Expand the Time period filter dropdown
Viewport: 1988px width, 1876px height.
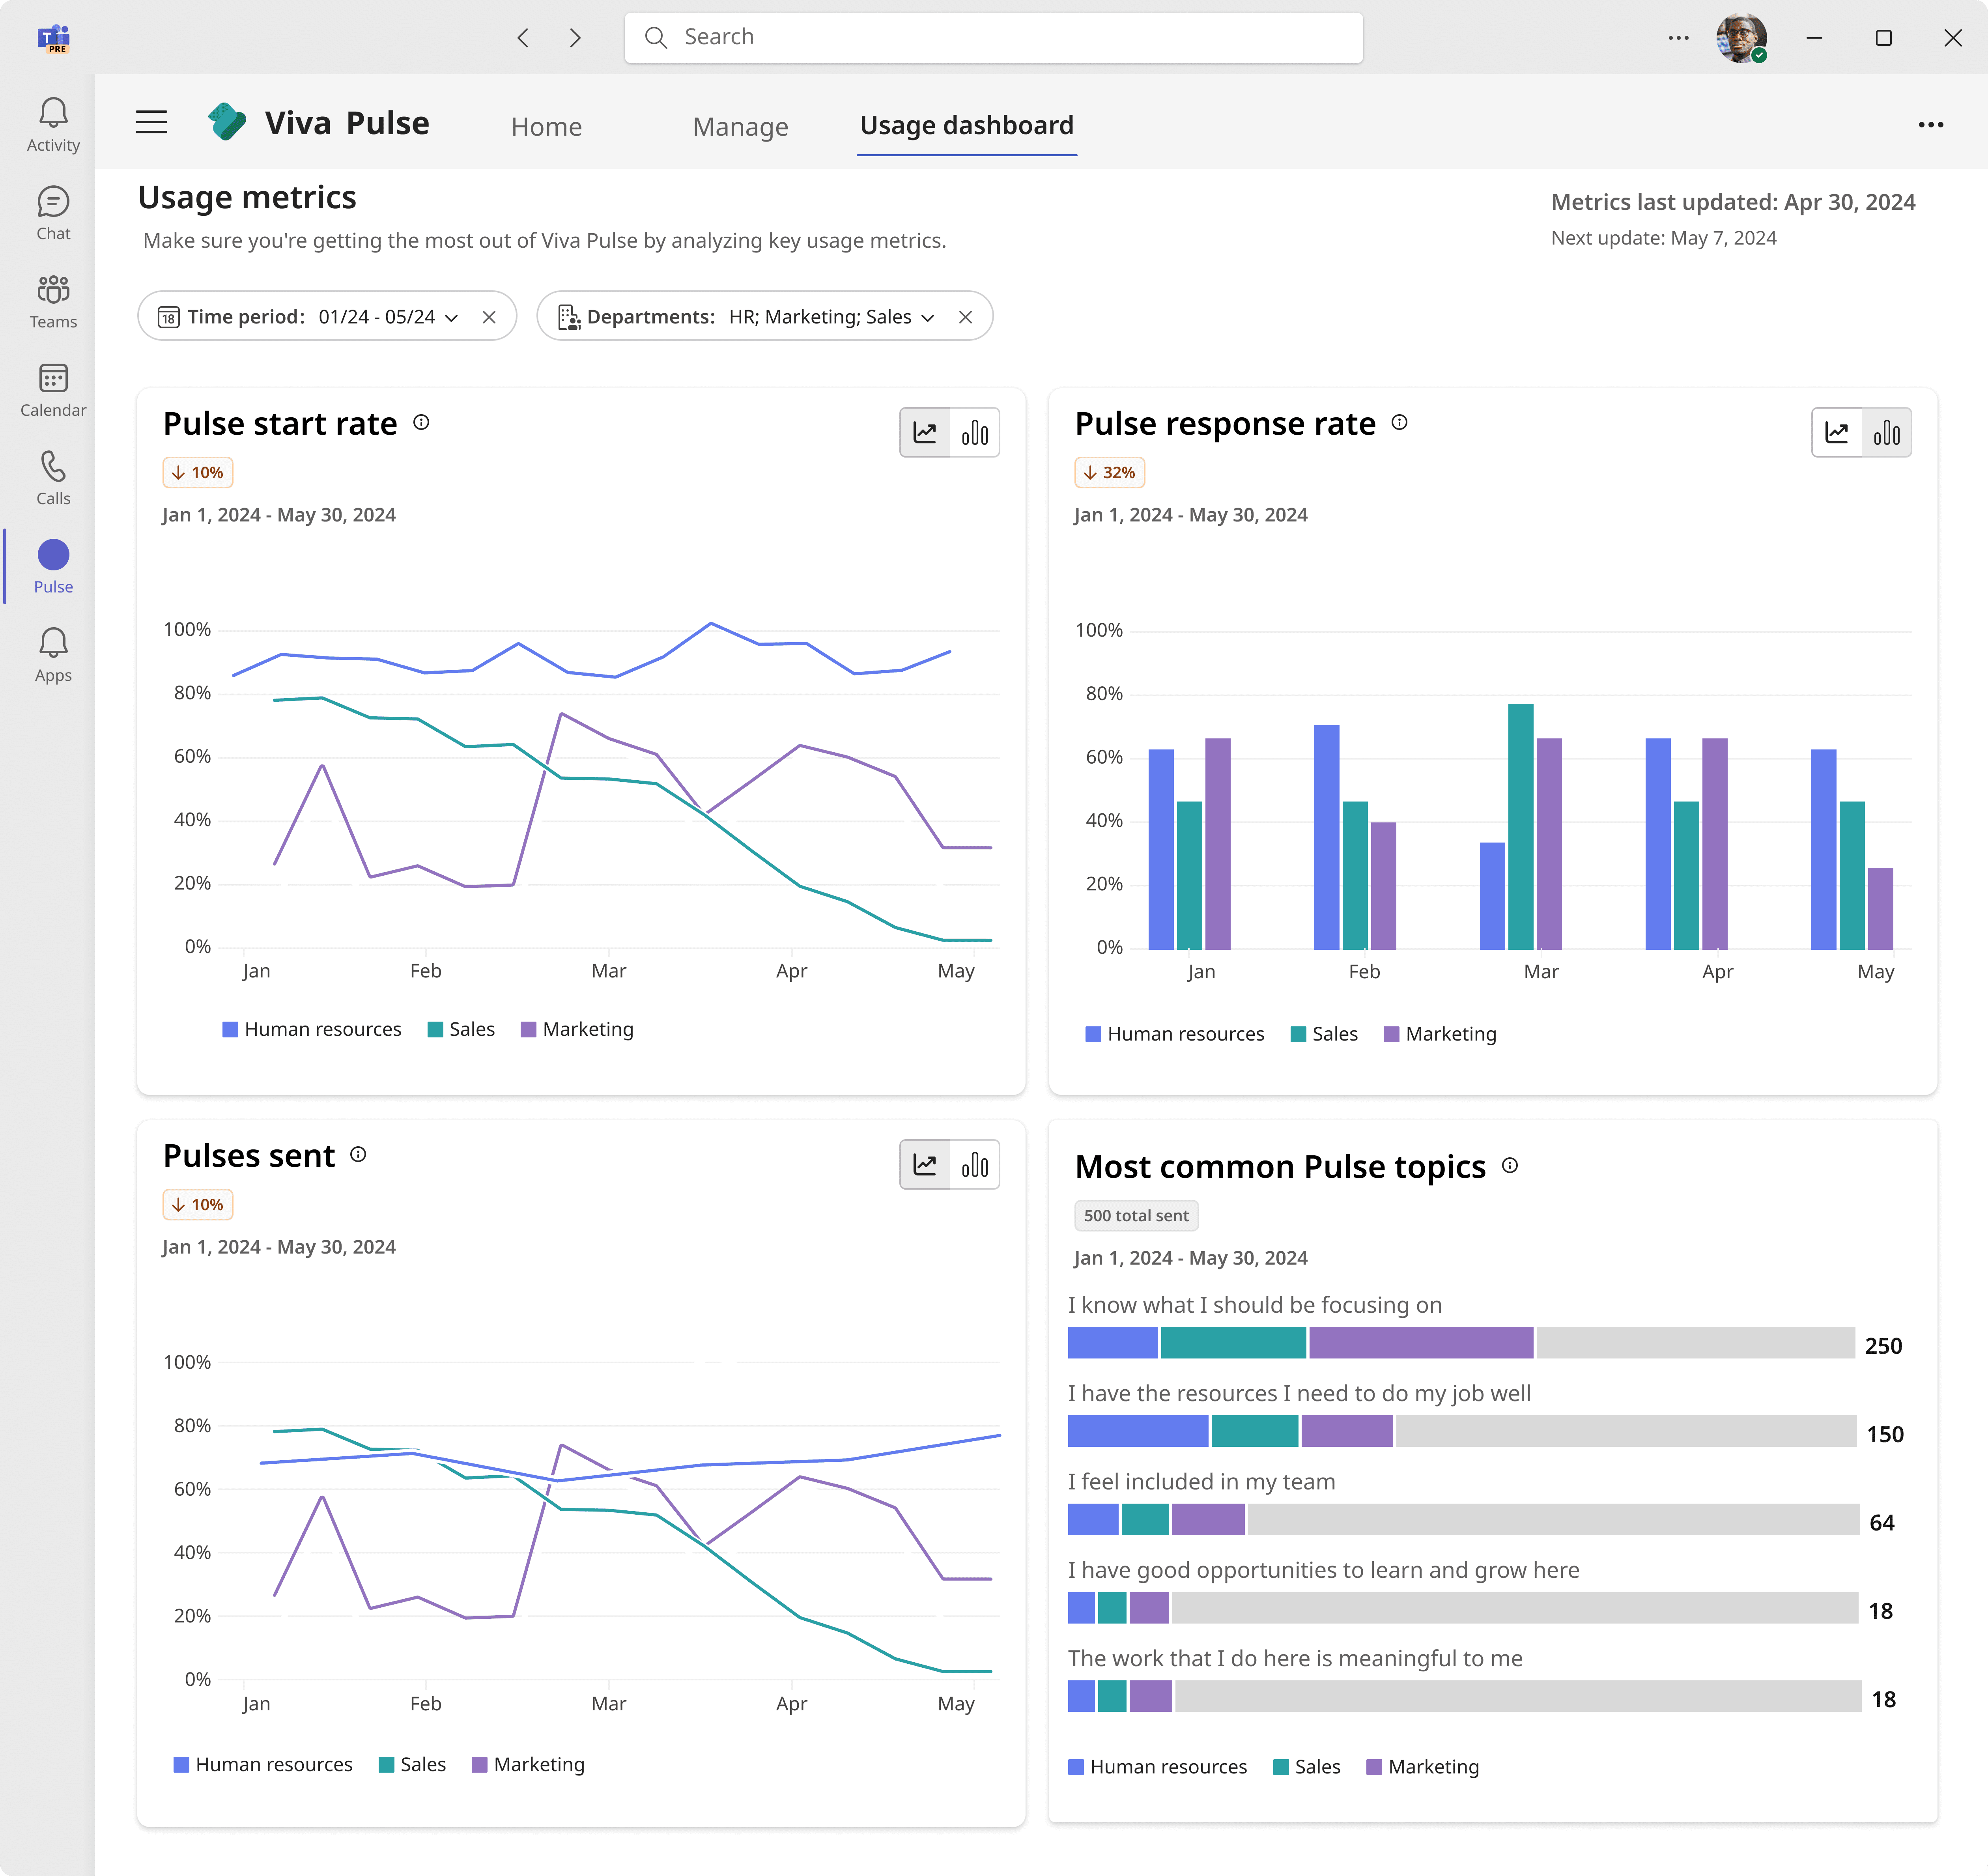click(451, 317)
